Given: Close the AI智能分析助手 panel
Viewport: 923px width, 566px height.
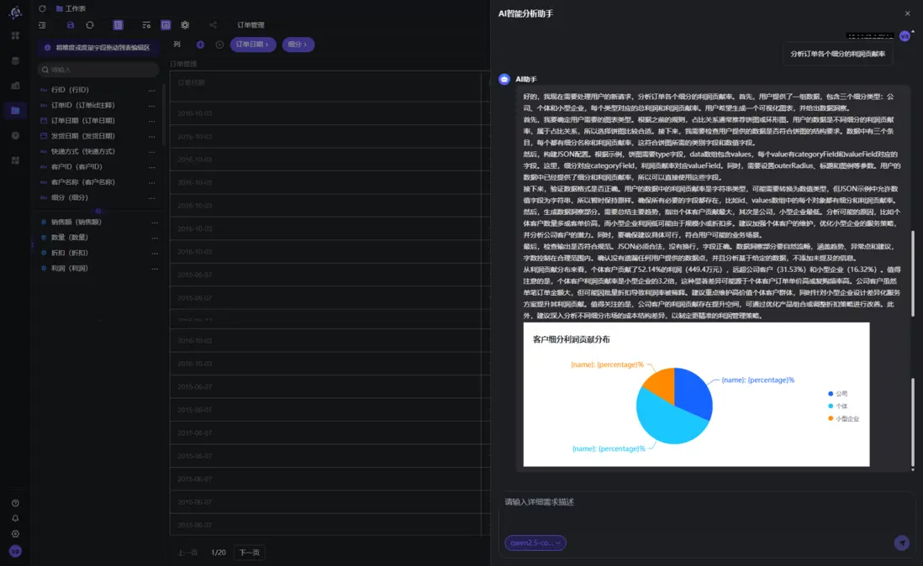Looking at the screenshot, I should pos(907,13).
